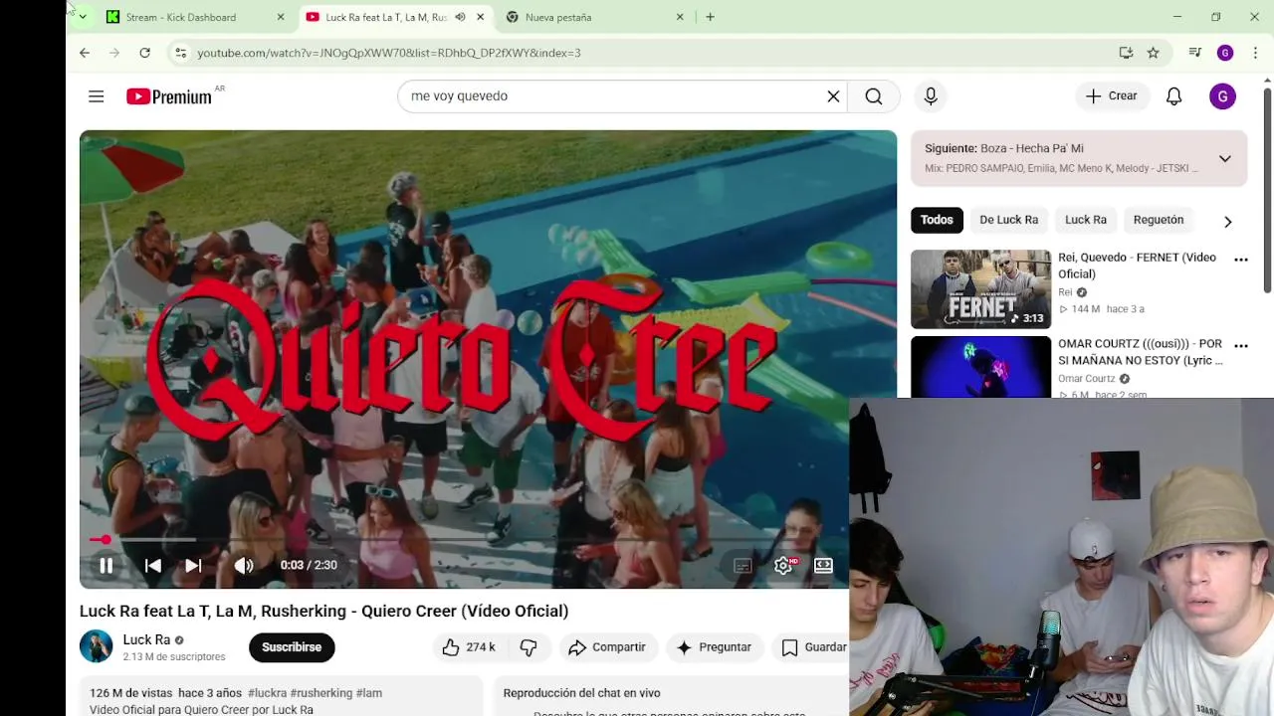The image size is (1274, 716).
Task: Open a new browser tab
Action: pyautogui.click(x=710, y=17)
